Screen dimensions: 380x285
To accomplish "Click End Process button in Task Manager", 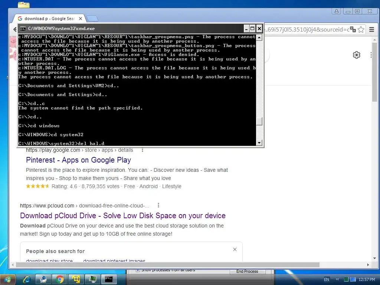I will (247, 271).
